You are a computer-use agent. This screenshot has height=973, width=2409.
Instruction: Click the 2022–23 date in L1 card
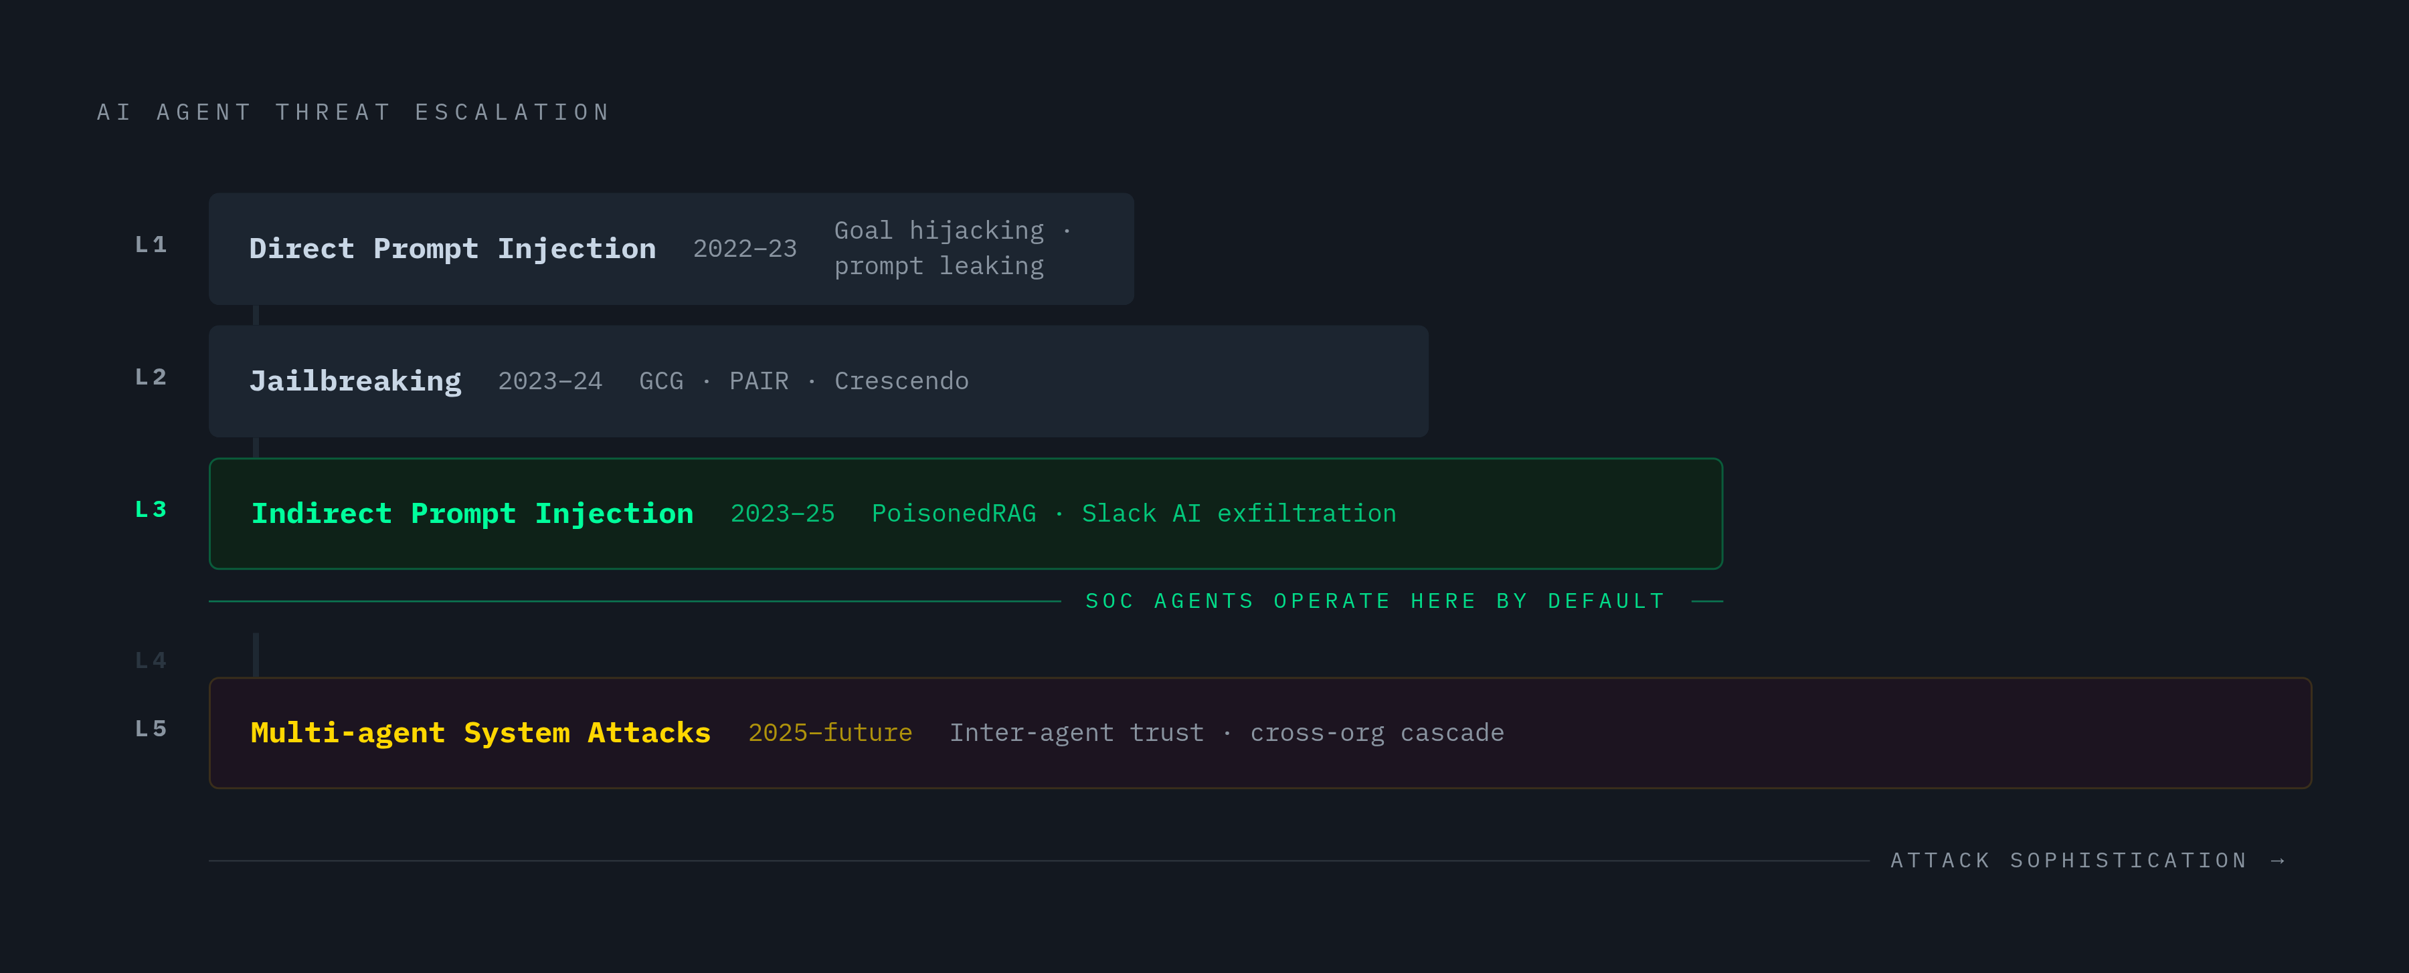tap(744, 249)
